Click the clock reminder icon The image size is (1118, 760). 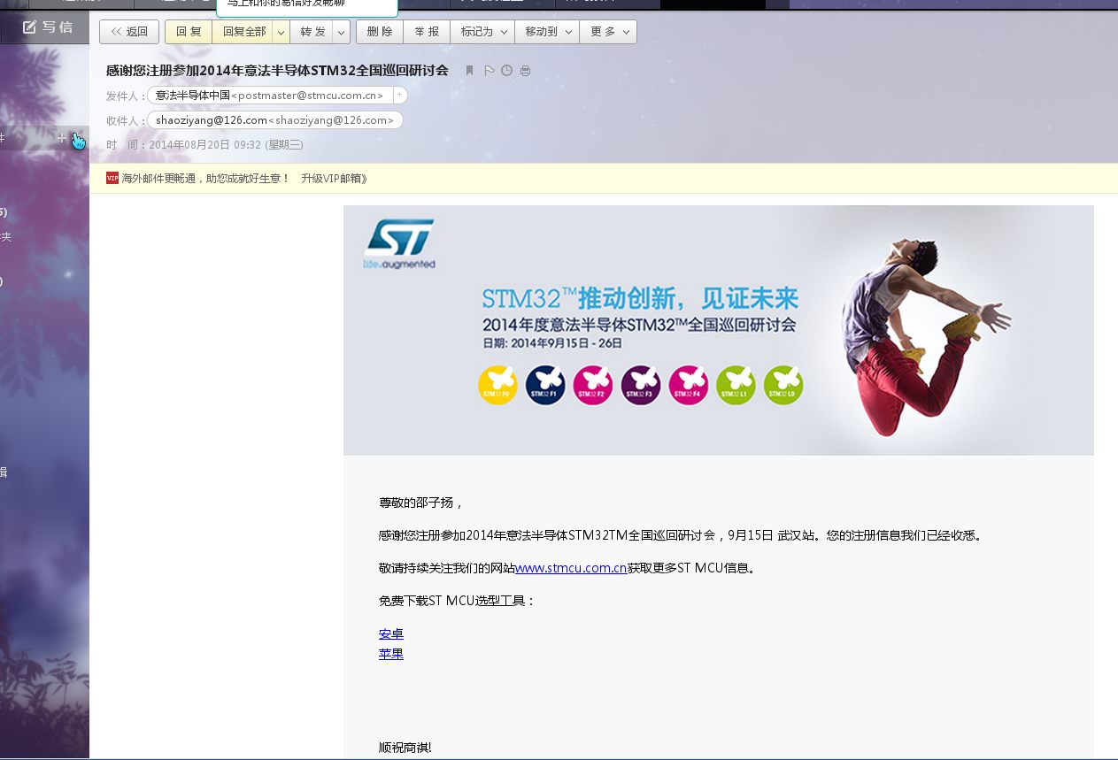tap(507, 71)
